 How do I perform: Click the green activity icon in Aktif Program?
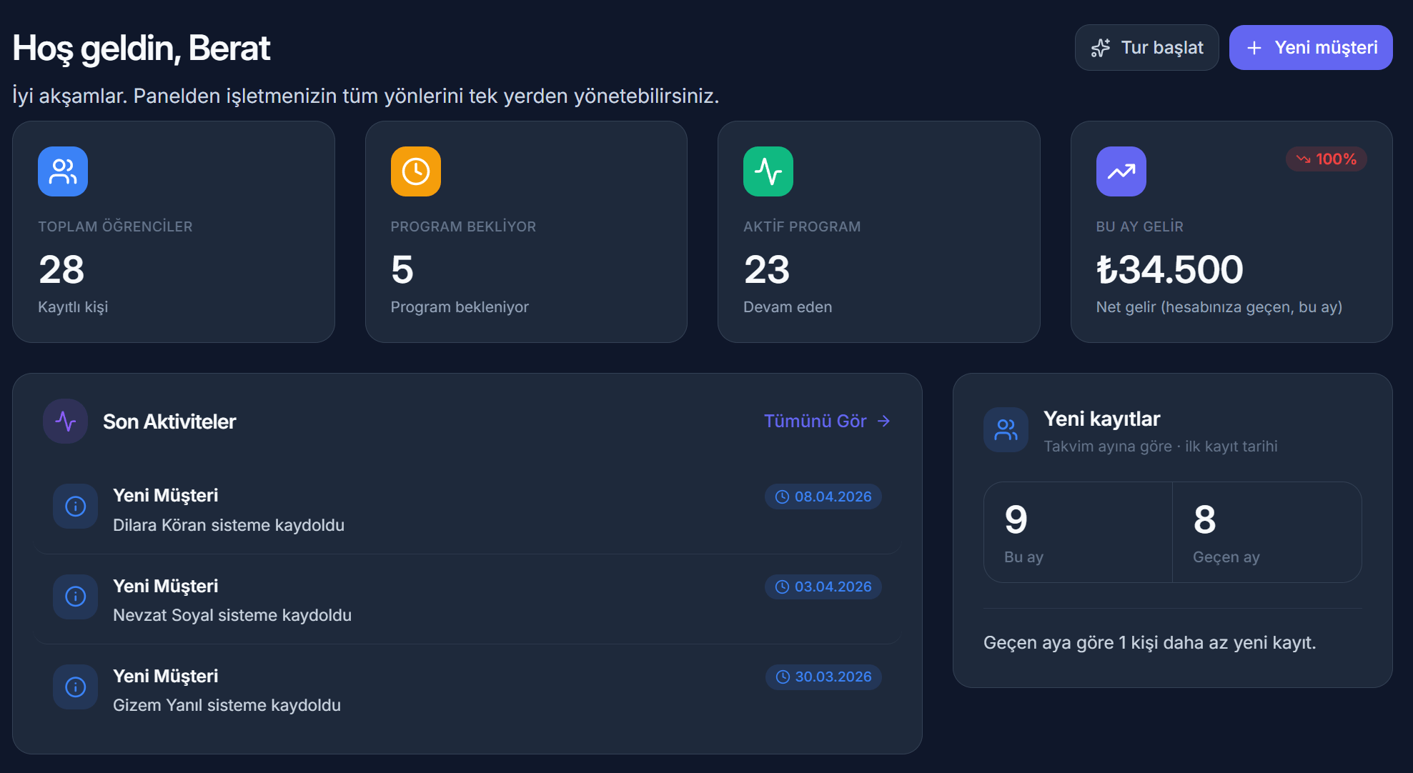768,171
